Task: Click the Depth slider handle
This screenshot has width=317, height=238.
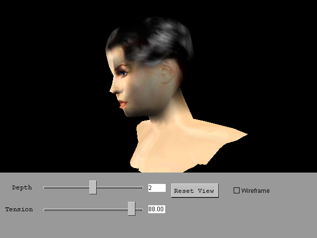Action: tap(93, 187)
